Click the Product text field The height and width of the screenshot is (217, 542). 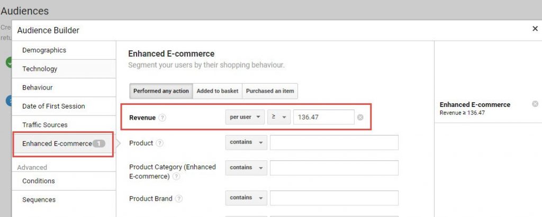click(x=335, y=142)
